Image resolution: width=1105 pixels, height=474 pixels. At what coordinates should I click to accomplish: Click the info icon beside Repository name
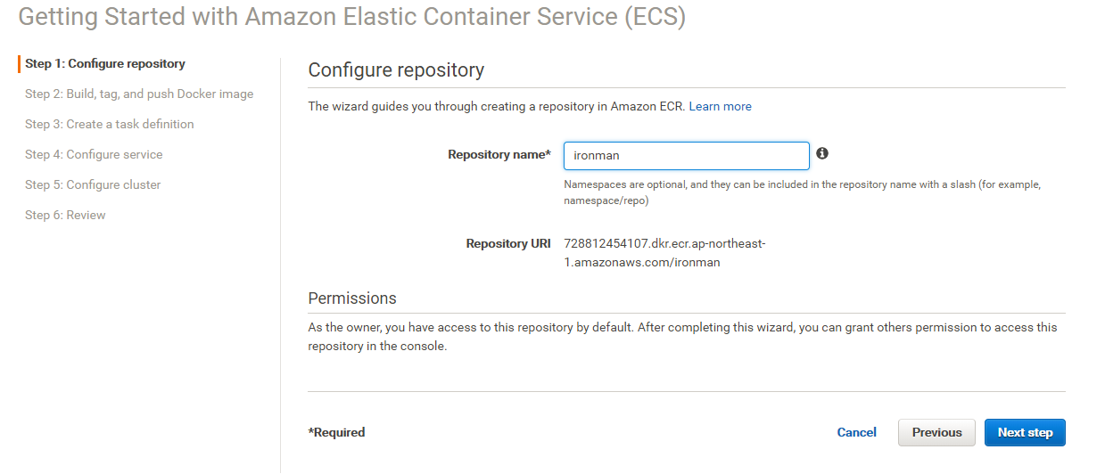pyautogui.click(x=822, y=153)
